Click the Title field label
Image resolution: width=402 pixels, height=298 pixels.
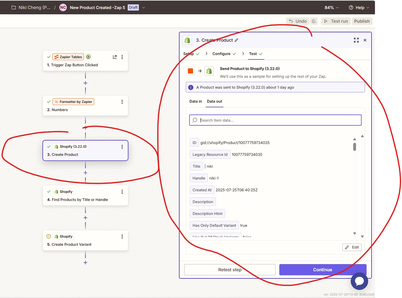point(196,166)
